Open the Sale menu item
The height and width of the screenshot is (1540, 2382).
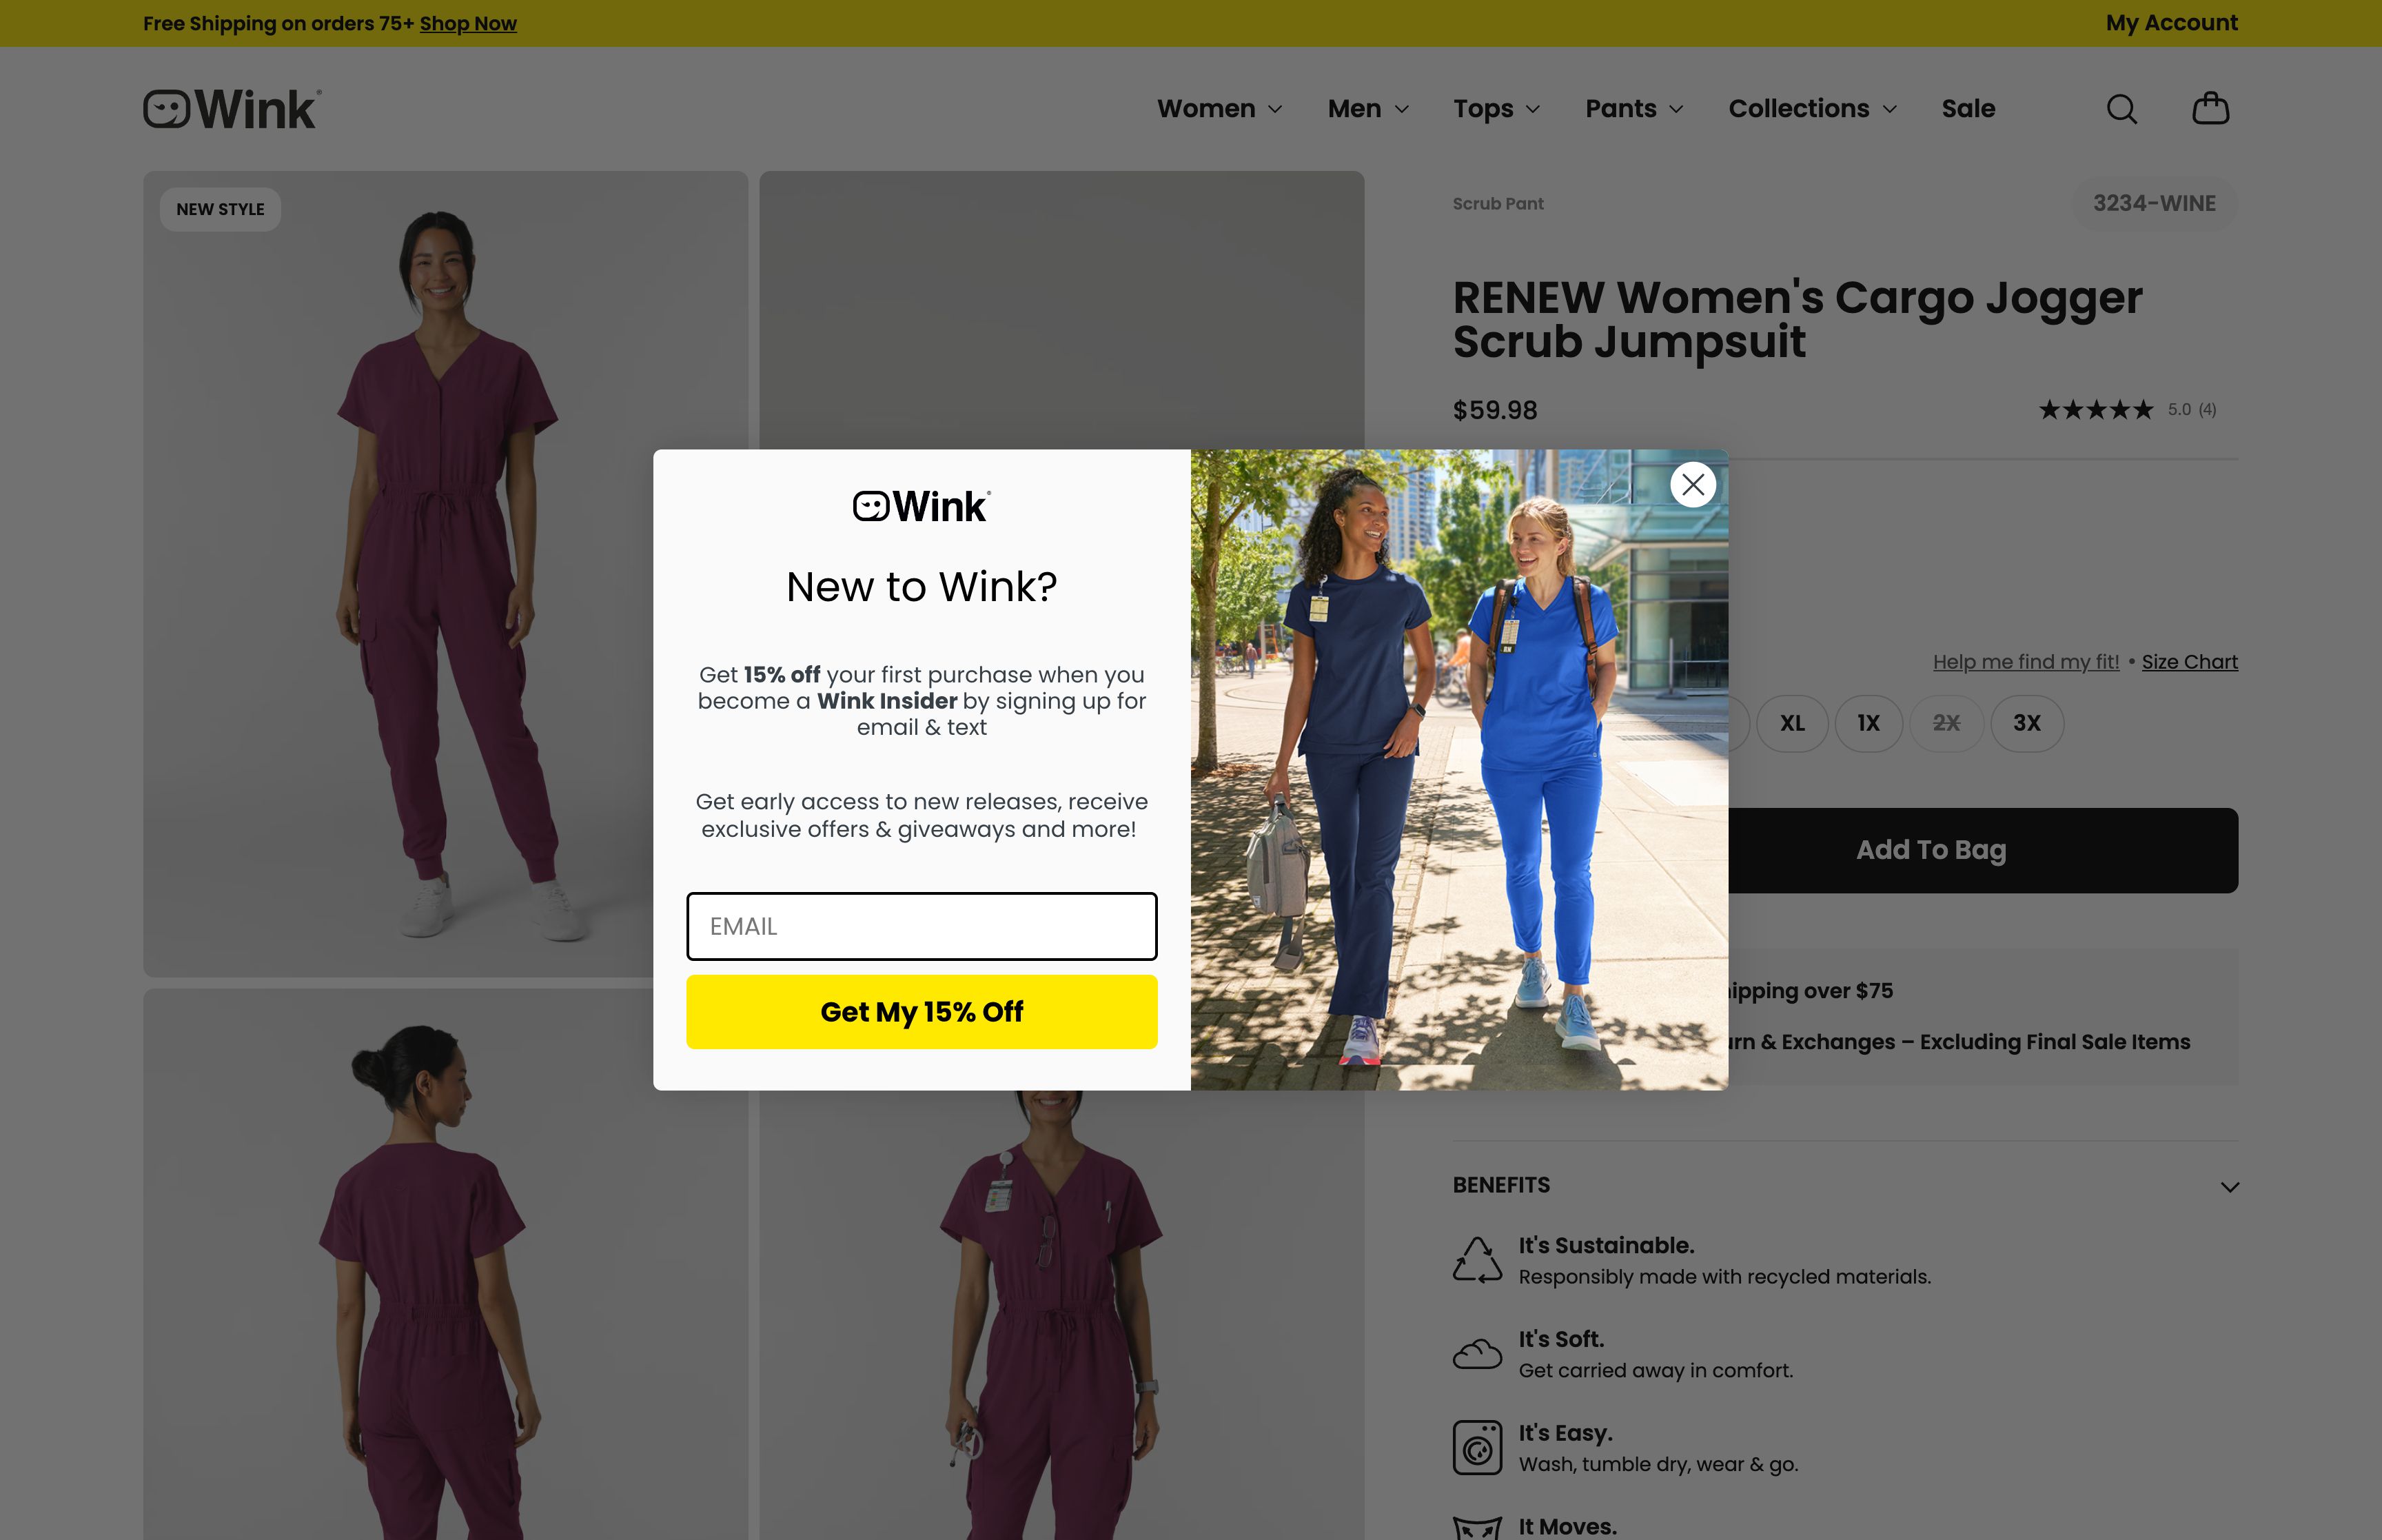[x=1967, y=109]
